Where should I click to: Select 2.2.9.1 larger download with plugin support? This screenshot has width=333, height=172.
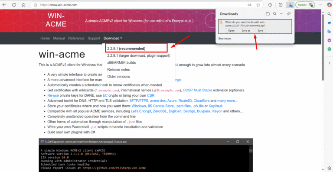[x=139, y=55]
